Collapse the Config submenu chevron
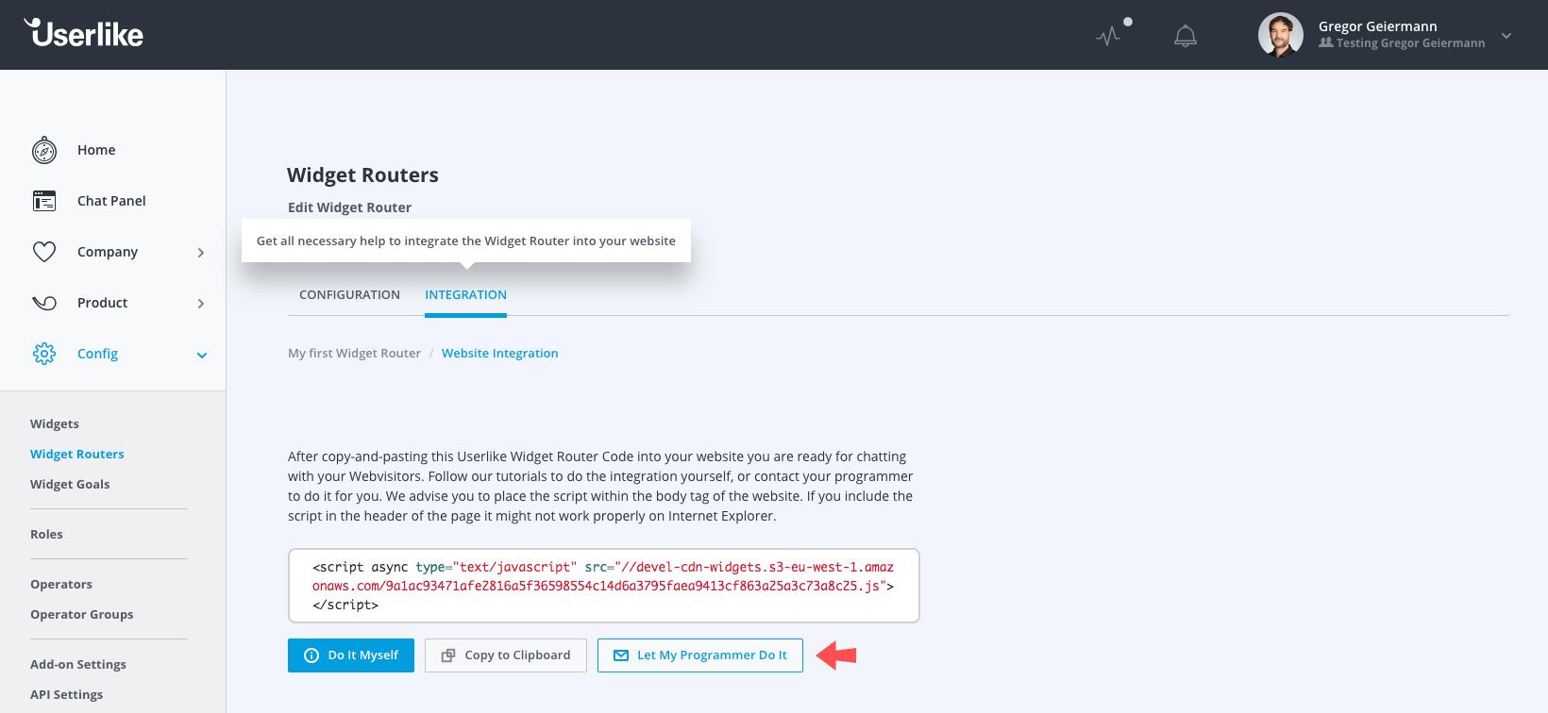Screen dimensions: 1548x713 (201, 356)
